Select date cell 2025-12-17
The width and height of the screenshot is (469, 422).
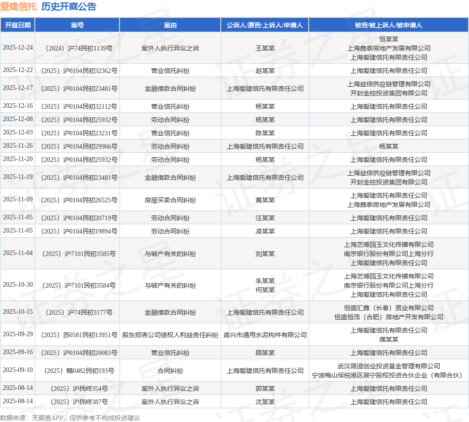18,88
